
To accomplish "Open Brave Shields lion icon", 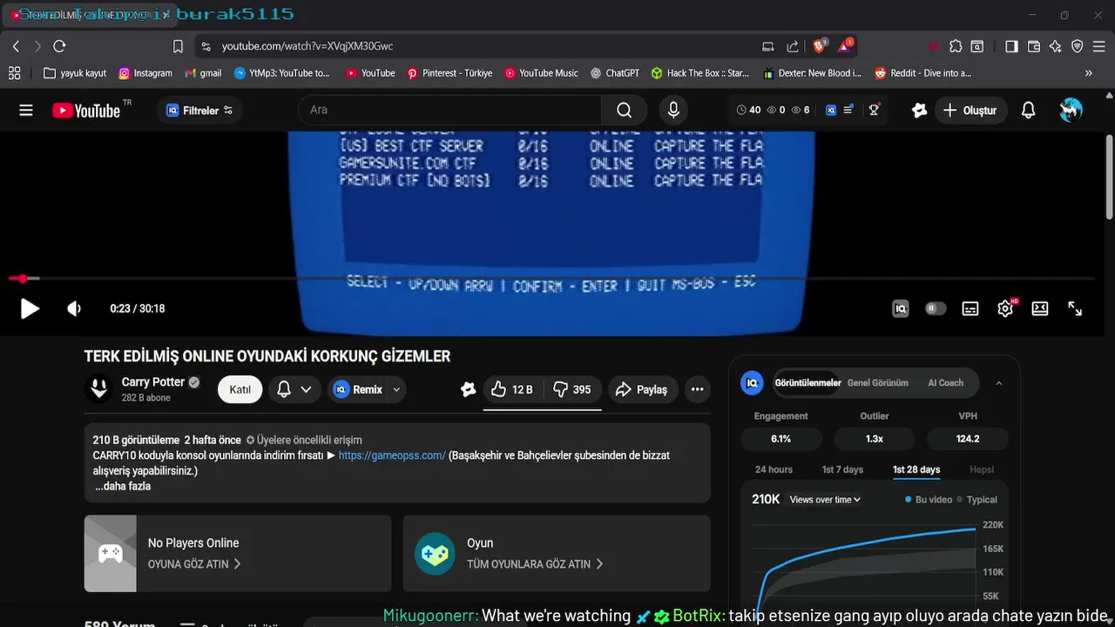I will pyautogui.click(x=820, y=46).
